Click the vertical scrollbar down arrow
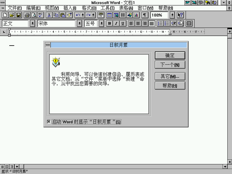 [x=230, y=162]
